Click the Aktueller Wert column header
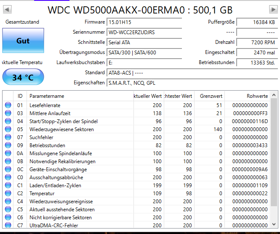 coord(149,96)
